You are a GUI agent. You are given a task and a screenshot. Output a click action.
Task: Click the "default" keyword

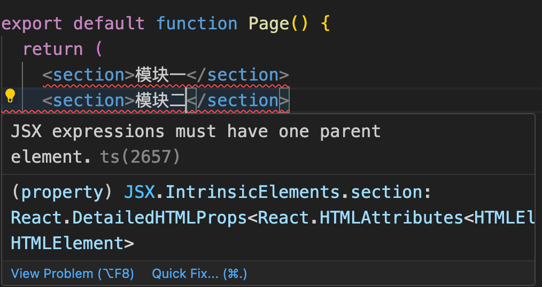coord(109,23)
